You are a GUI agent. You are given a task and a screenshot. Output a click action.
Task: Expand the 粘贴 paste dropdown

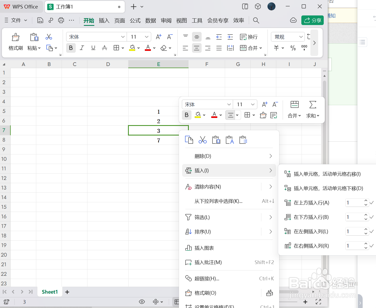(x=39, y=48)
